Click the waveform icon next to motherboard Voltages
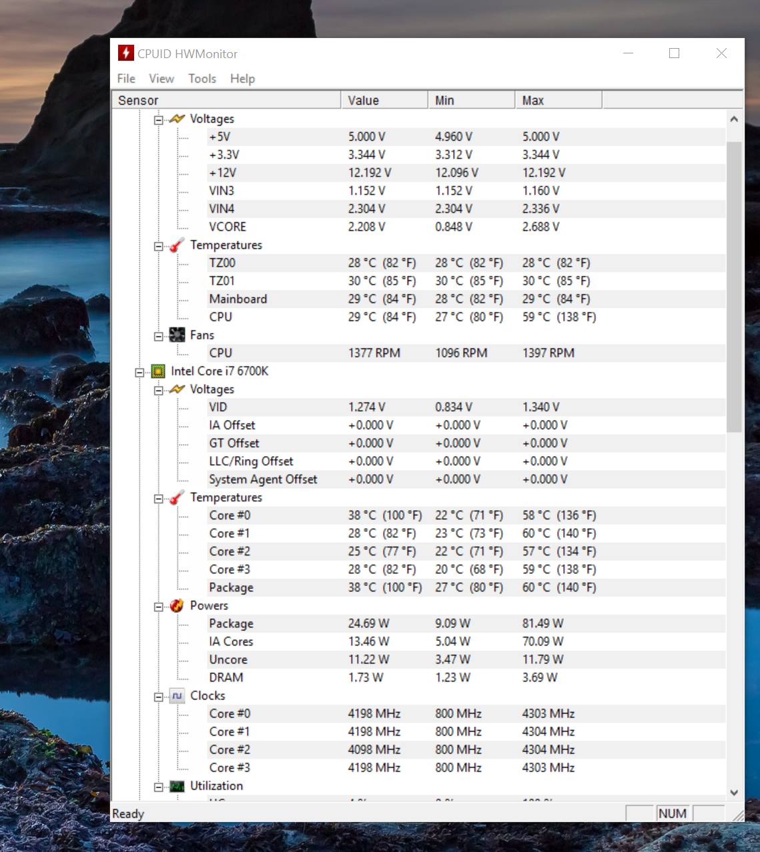Image resolution: width=760 pixels, height=852 pixels. click(x=177, y=118)
